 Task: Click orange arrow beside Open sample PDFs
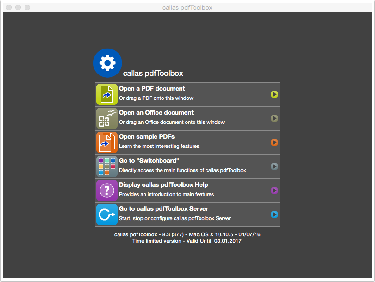click(x=275, y=142)
